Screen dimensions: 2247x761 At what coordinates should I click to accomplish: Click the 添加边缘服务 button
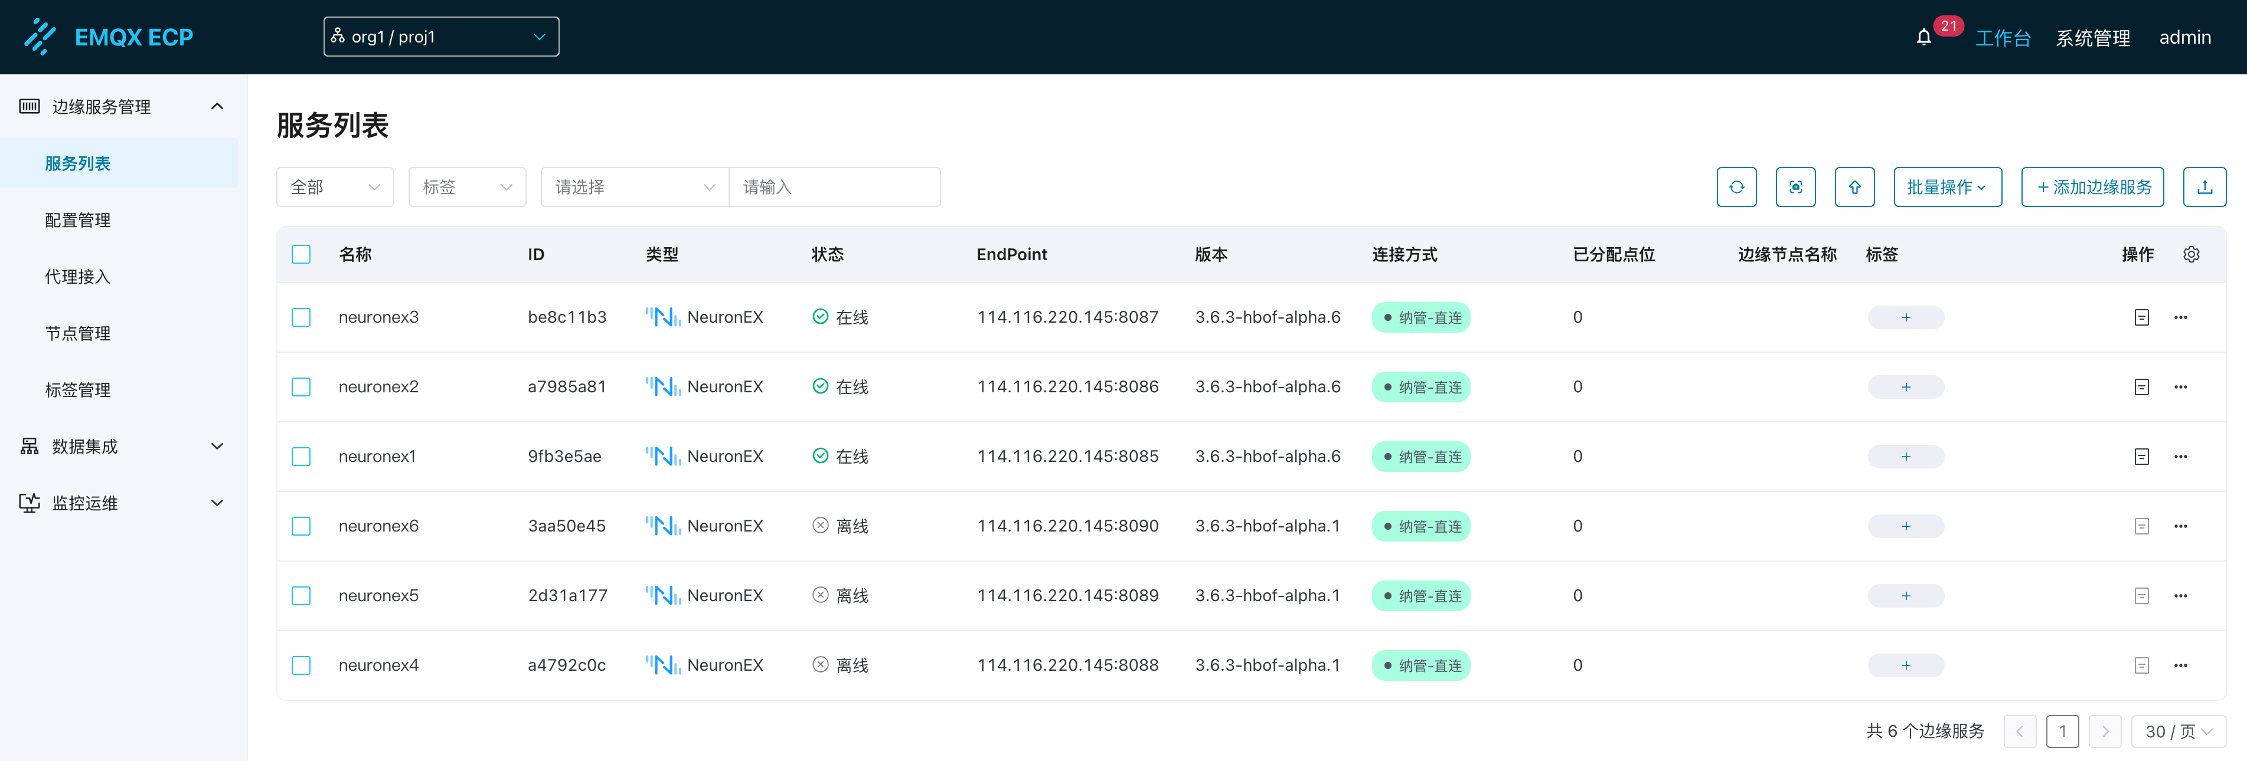click(x=2092, y=188)
